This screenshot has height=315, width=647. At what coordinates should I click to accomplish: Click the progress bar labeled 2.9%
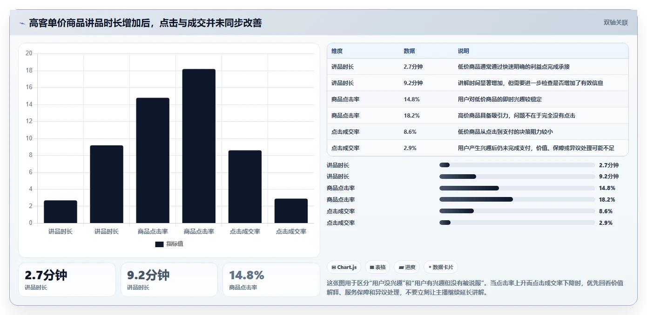(x=517, y=223)
